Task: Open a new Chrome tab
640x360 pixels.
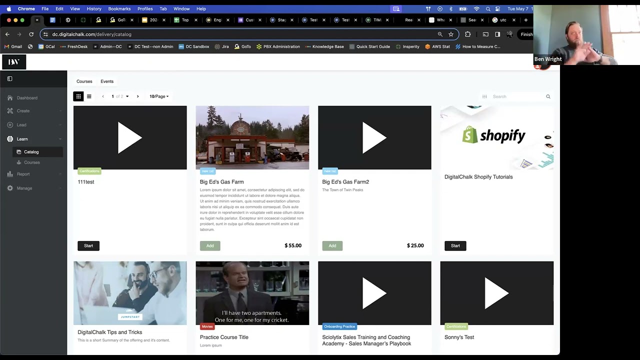Action: 525,20
